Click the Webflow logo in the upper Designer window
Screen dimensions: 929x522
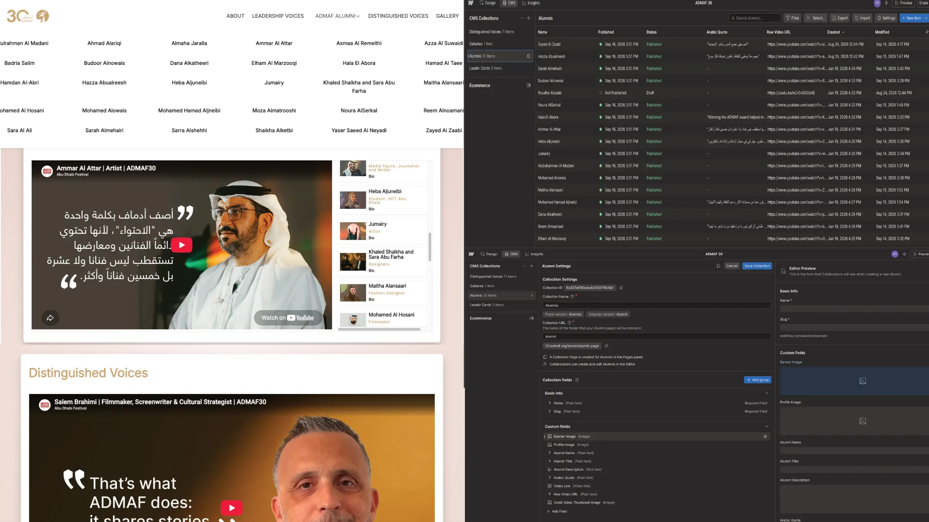click(471, 3)
